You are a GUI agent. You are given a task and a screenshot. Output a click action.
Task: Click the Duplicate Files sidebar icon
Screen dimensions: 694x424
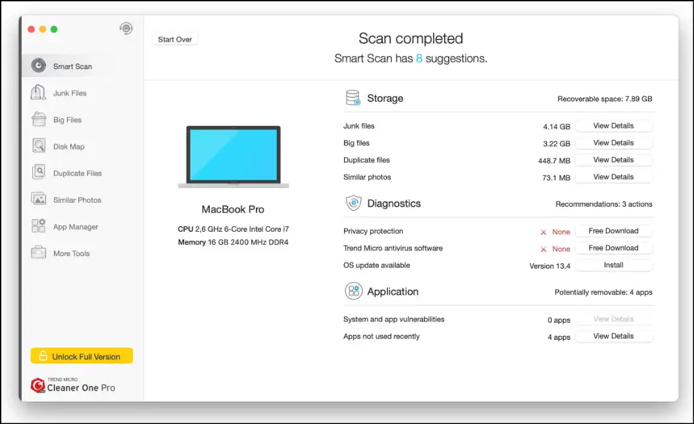[x=39, y=173]
